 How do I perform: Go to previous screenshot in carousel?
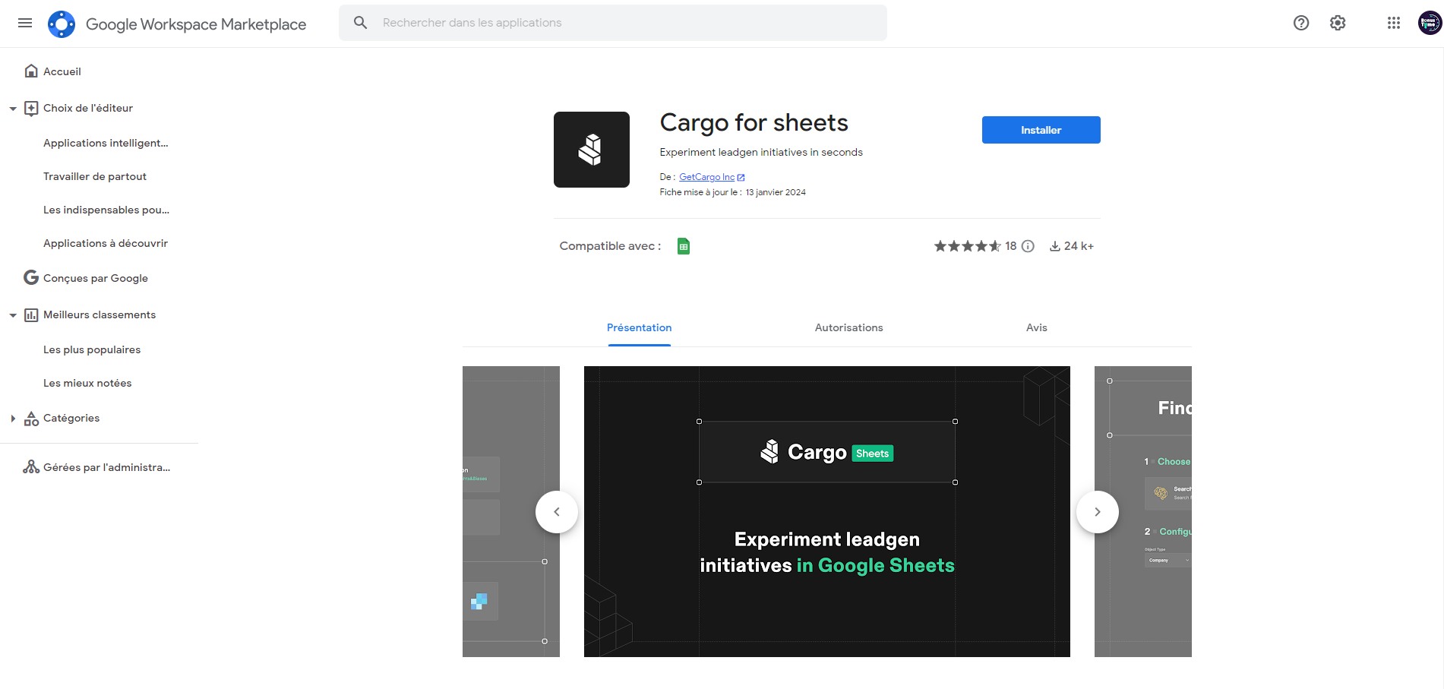tap(557, 512)
